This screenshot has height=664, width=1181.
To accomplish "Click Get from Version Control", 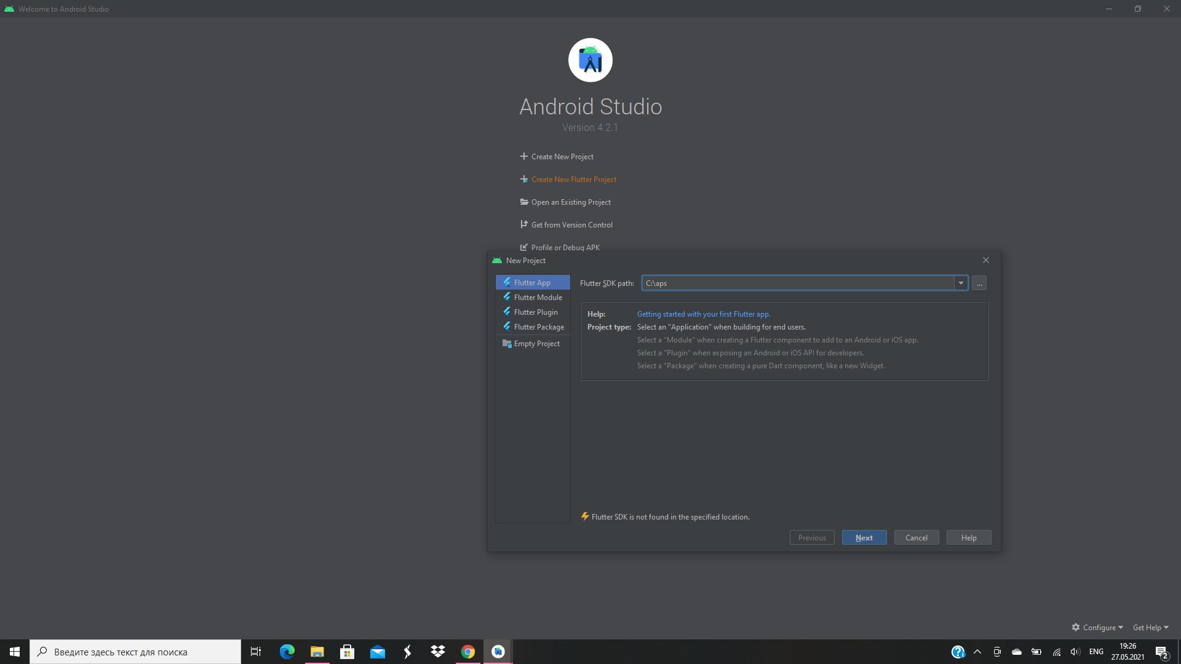I will coord(572,225).
